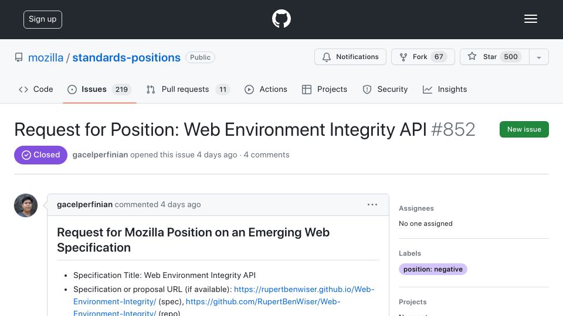The width and height of the screenshot is (563, 316).
Task: Open gacelperfinian link in comment header
Action: [84, 205]
